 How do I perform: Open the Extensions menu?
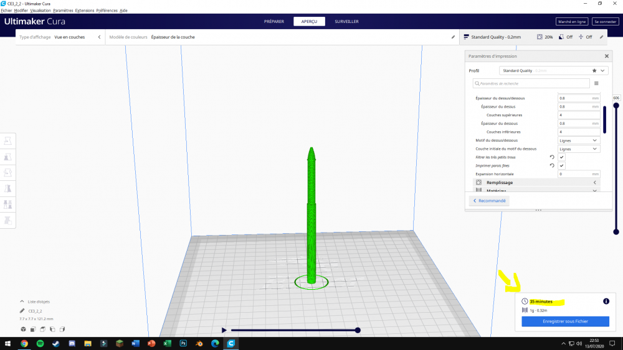(85, 11)
